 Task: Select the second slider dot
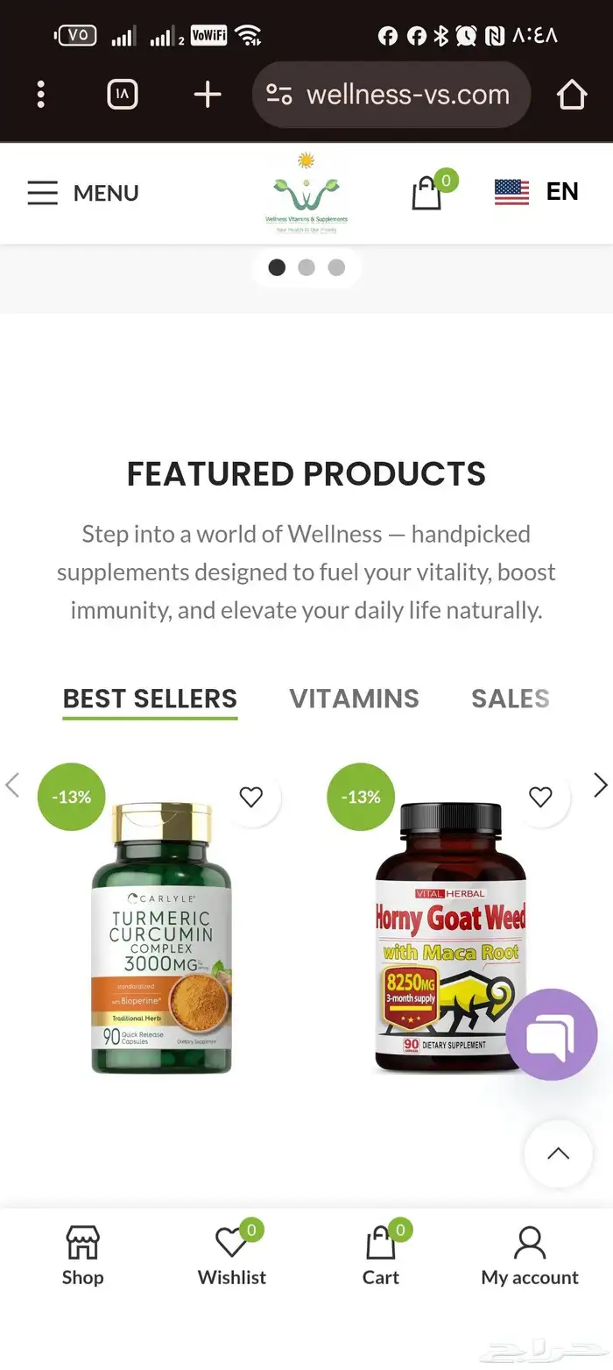[x=306, y=267]
